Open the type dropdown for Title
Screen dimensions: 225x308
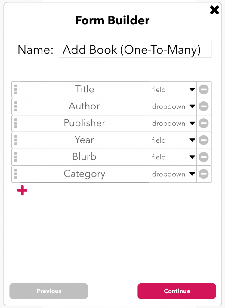pyautogui.click(x=173, y=90)
